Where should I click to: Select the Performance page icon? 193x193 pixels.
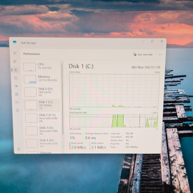tap(16, 70)
